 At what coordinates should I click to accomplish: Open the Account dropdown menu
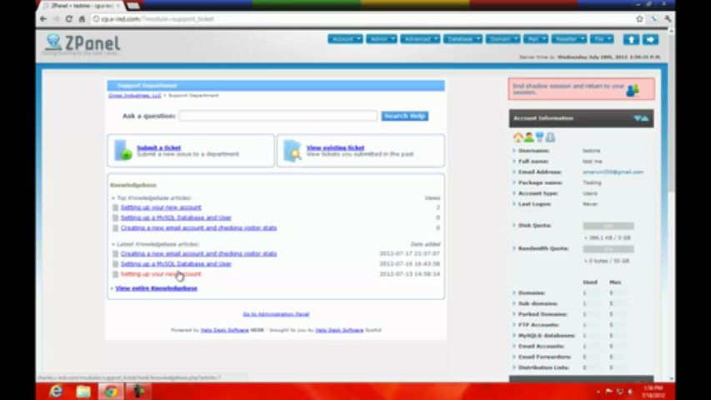pos(344,39)
